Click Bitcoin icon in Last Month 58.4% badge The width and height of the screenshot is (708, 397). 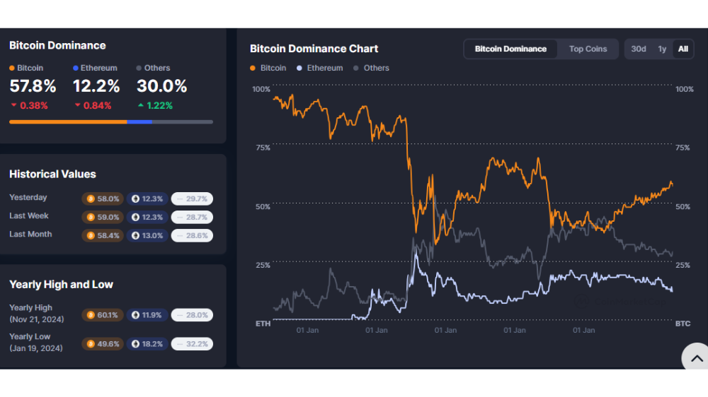click(91, 236)
